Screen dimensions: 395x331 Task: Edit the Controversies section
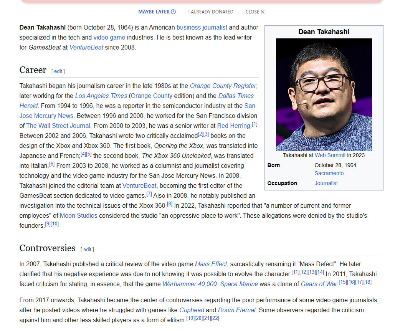click(87, 249)
